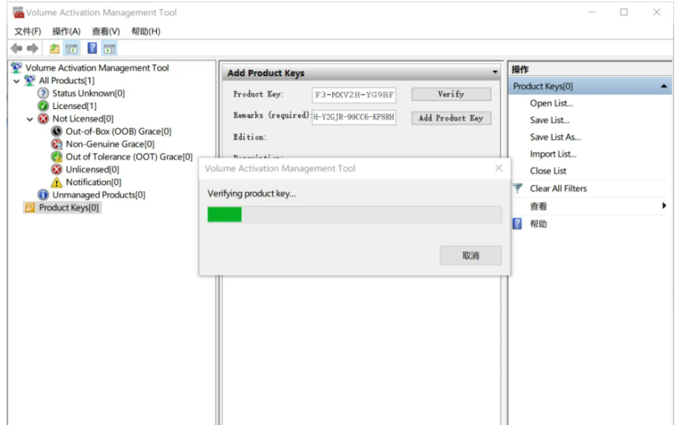
Task: Click the Out of Tolerance Grace icon
Action: coord(56,157)
